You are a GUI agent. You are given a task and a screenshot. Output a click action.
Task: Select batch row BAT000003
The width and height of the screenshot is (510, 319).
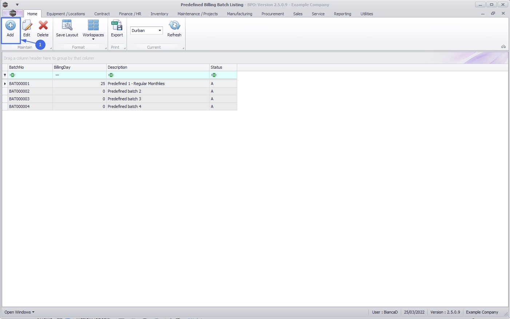(x=120, y=99)
